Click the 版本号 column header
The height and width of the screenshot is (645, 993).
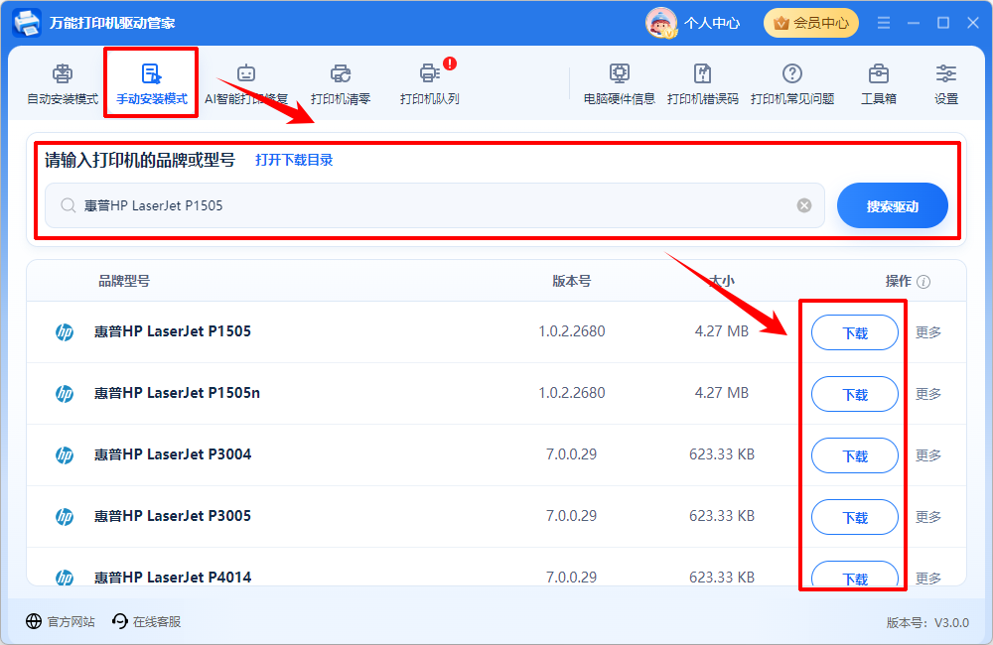(572, 281)
